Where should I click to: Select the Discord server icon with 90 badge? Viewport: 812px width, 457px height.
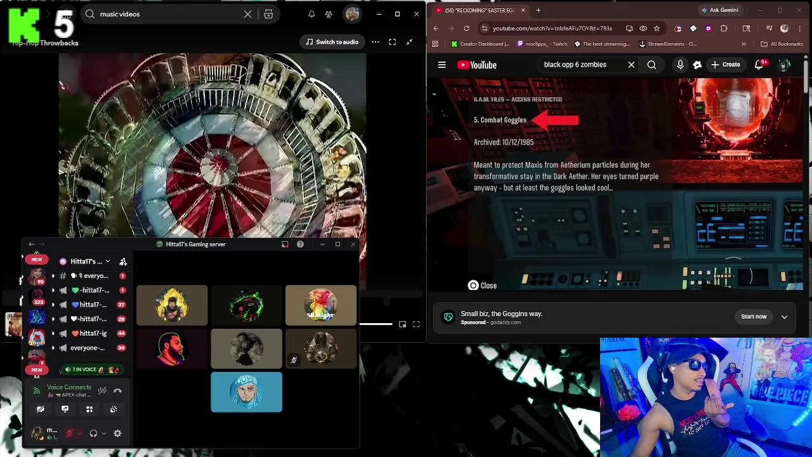pyautogui.click(x=37, y=277)
